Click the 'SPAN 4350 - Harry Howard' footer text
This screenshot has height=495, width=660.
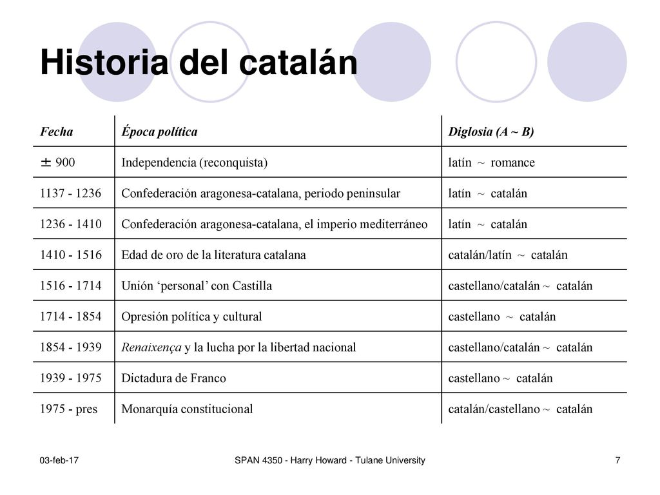(x=291, y=460)
